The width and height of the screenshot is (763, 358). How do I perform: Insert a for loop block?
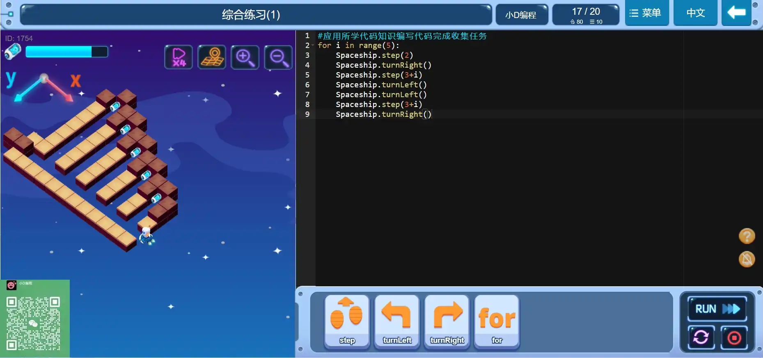tap(497, 322)
